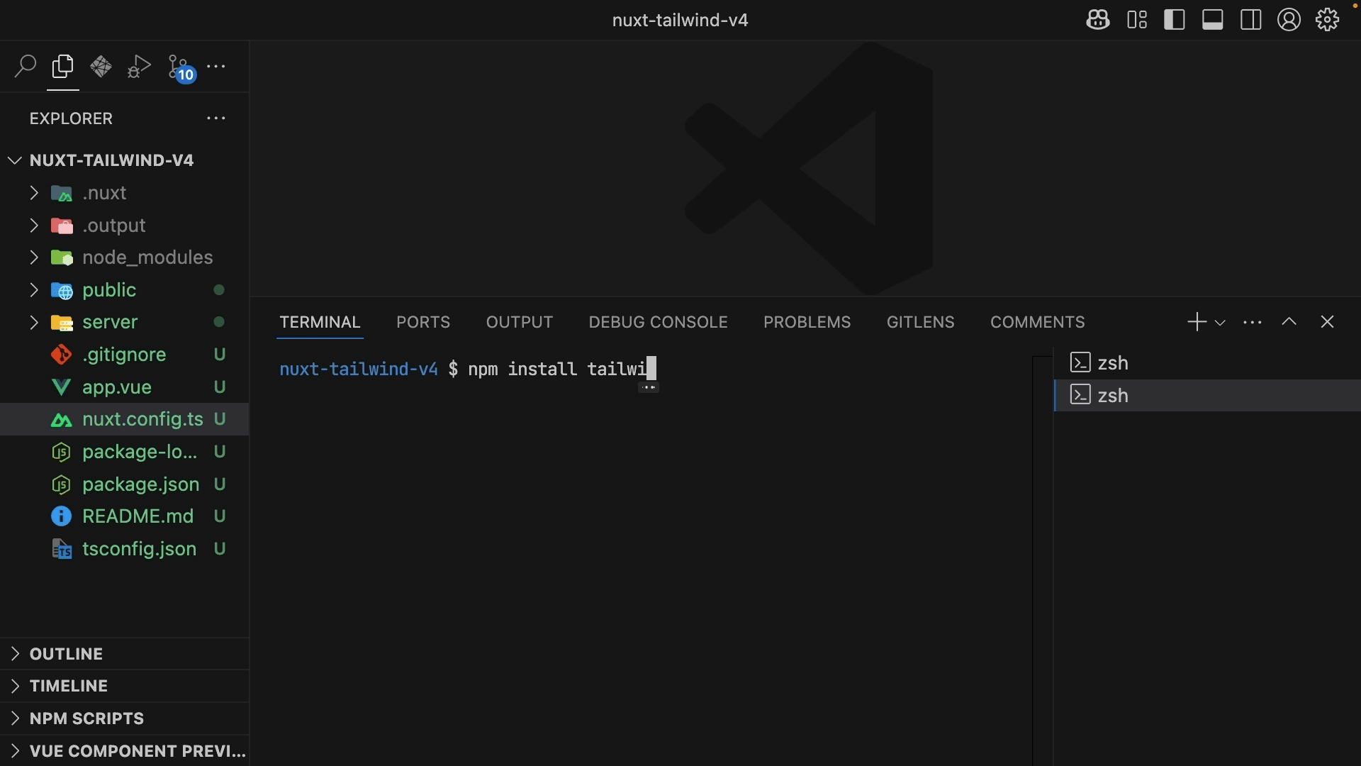The height and width of the screenshot is (766, 1361).
Task: Toggle the secondary side bar
Action: click(1251, 20)
